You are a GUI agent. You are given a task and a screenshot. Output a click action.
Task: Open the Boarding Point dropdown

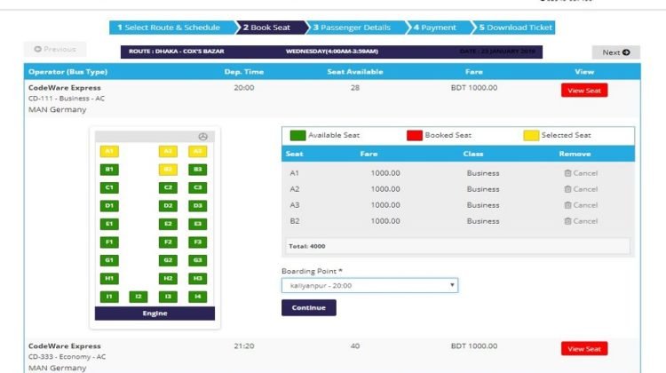pyautogui.click(x=369, y=285)
